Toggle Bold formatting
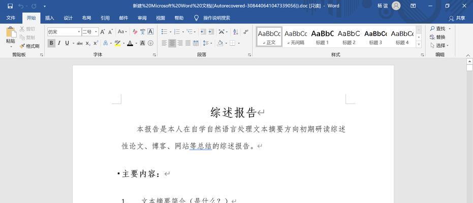Image resolution: width=473 pixels, height=203 pixels. [51, 43]
